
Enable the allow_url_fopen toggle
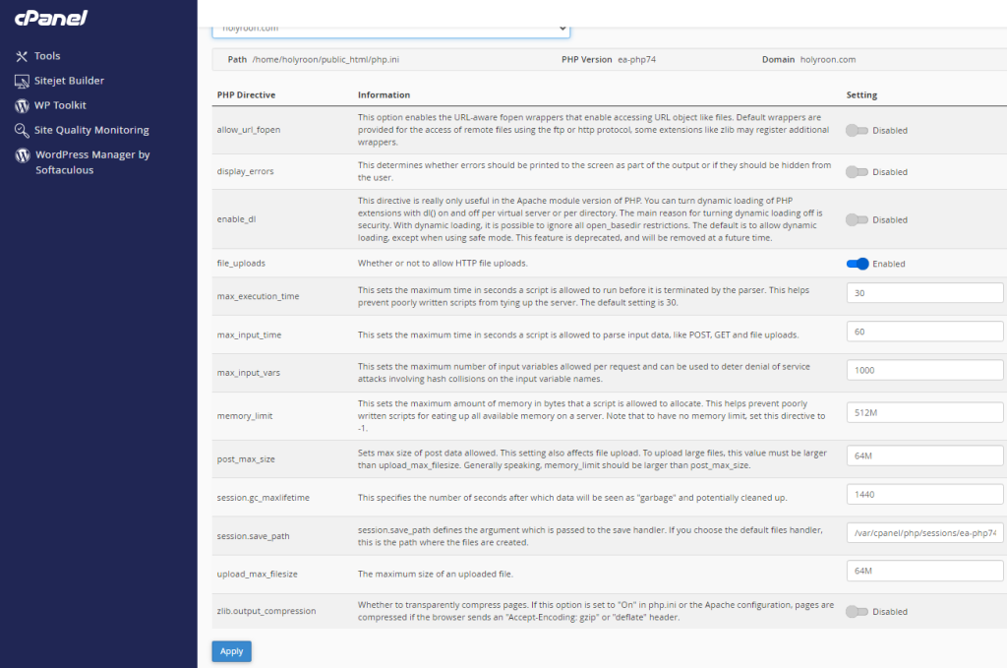pyautogui.click(x=858, y=130)
